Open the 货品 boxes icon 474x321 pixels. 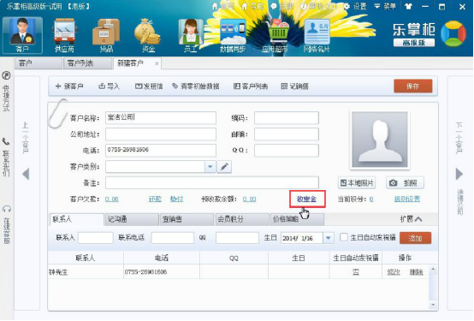106,35
